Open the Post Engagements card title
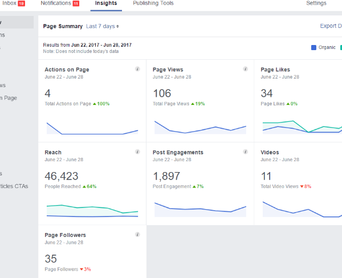Screen dimensions: 342x278 pyautogui.click(x=178, y=153)
